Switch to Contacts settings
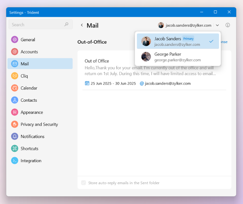Screen dimensions: 243x204 (40, 100)
